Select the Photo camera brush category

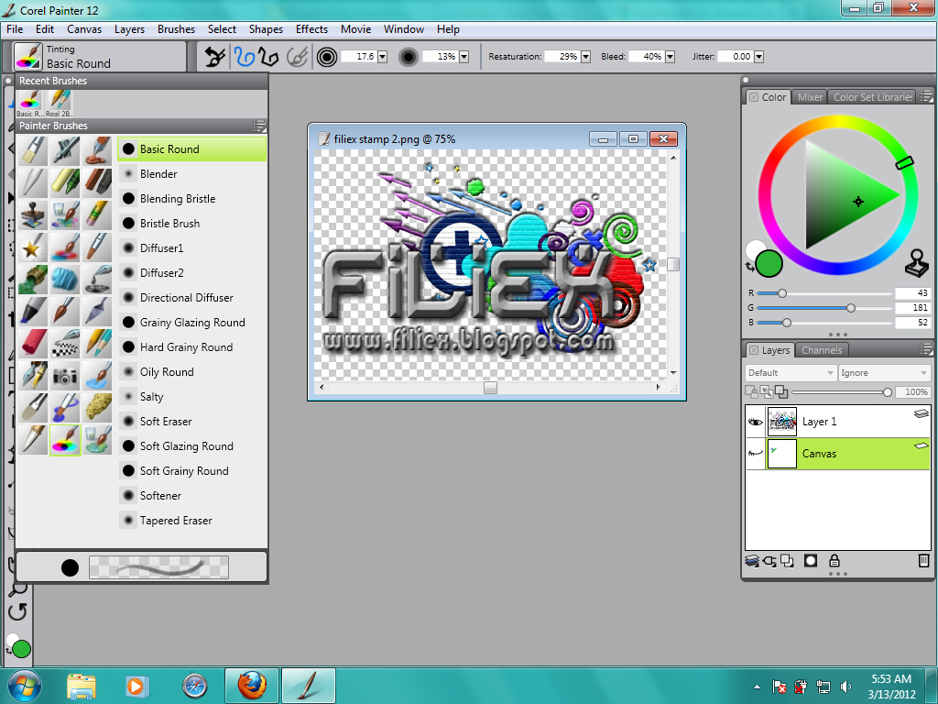pos(65,376)
